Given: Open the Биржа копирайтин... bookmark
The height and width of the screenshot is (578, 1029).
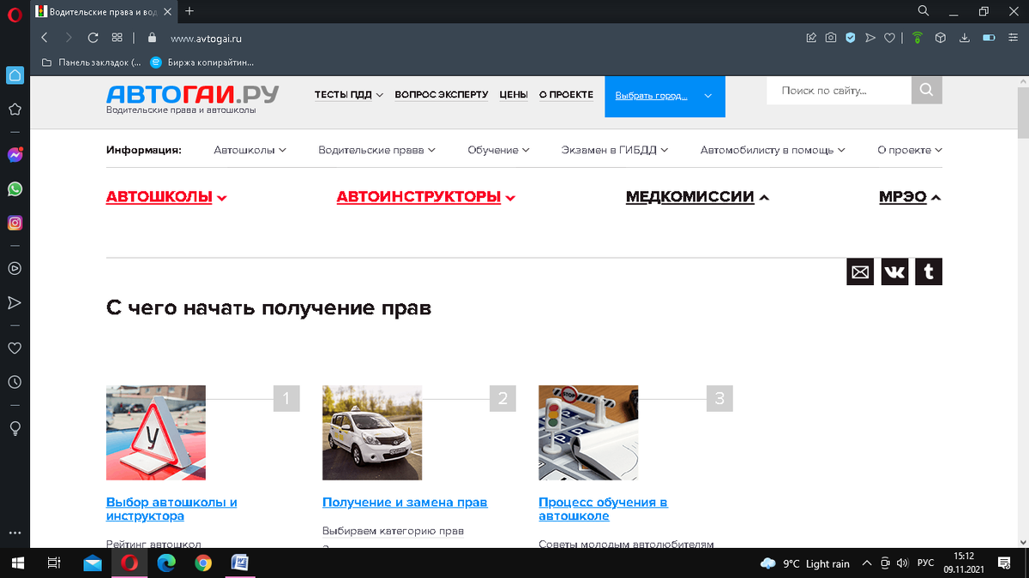Looking at the screenshot, I should click(x=202, y=63).
